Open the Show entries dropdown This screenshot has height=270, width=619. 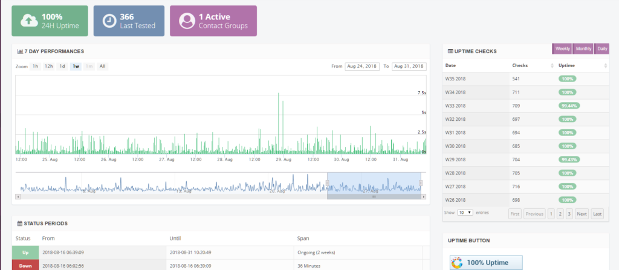click(x=465, y=213)
